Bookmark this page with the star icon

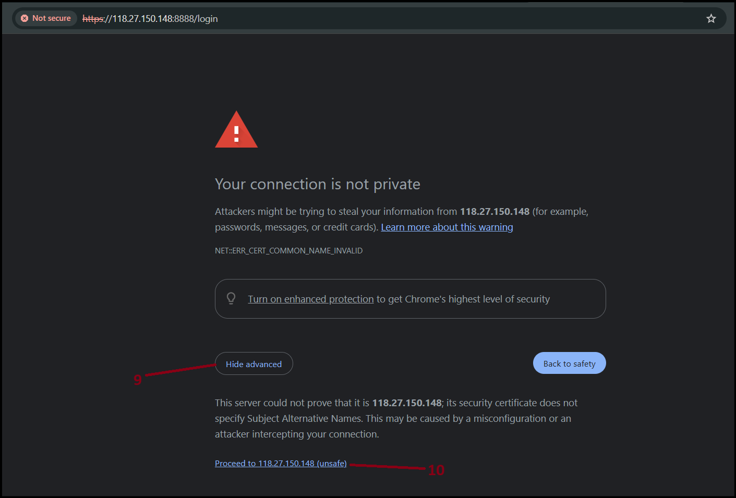tap(711, 19)
